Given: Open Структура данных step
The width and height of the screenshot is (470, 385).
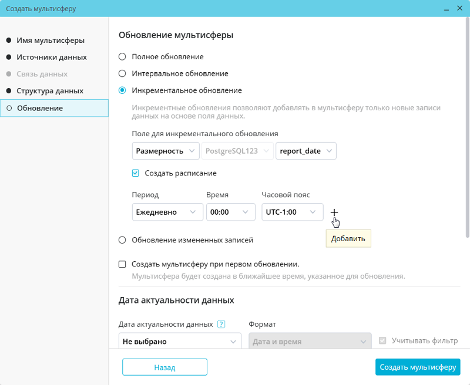Looking at the screenshot, I should [x=50, y=92].
